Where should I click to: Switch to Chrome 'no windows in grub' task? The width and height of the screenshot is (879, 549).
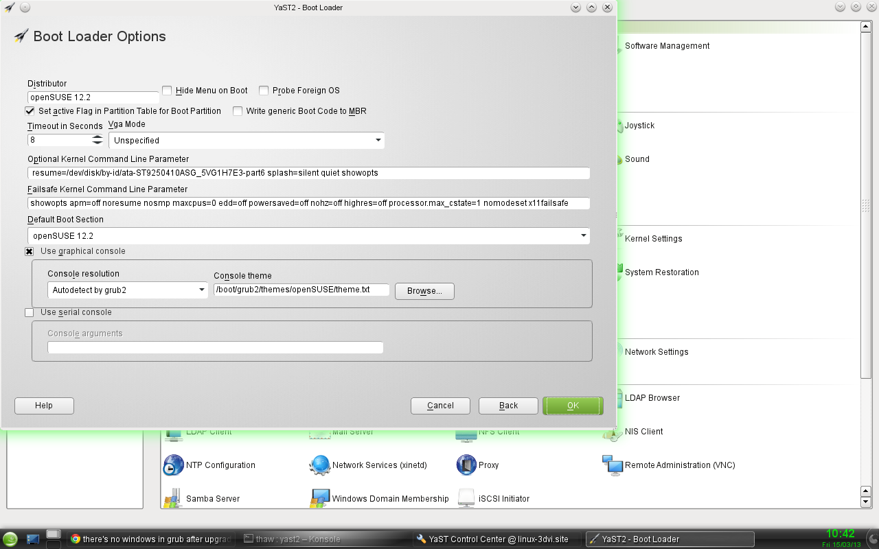coord(151,539)
